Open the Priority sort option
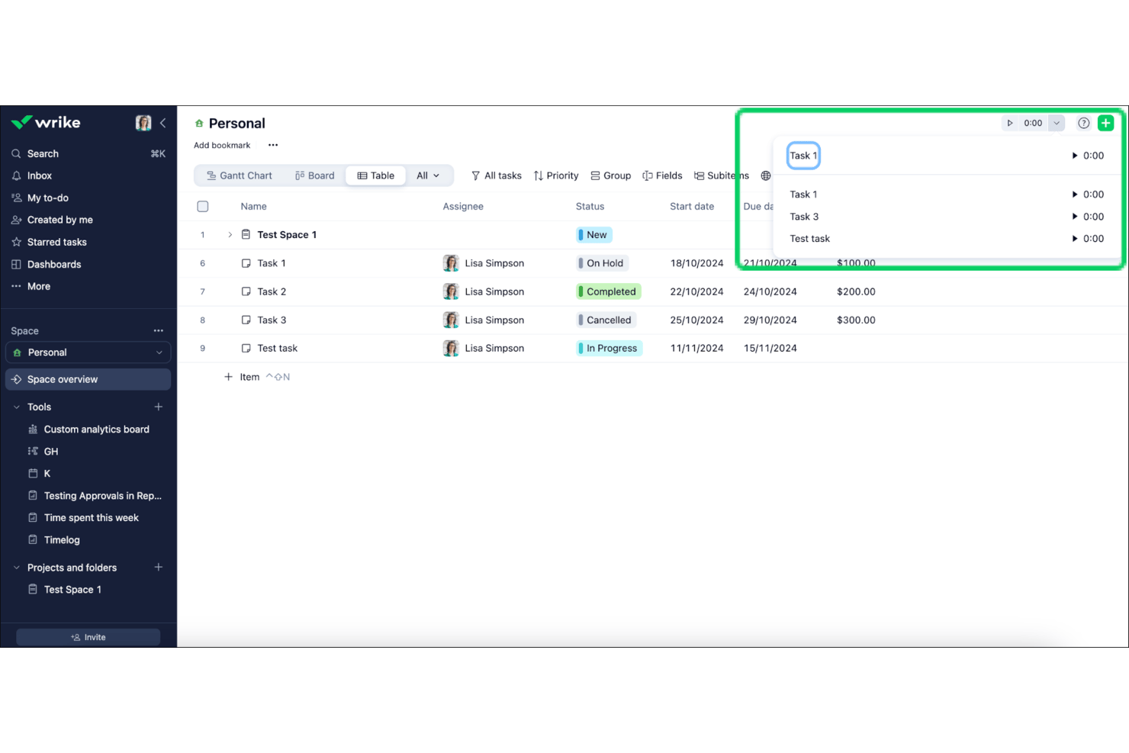Image resolution: width=1129 pixels, height=753 pixels. [556, 175]
